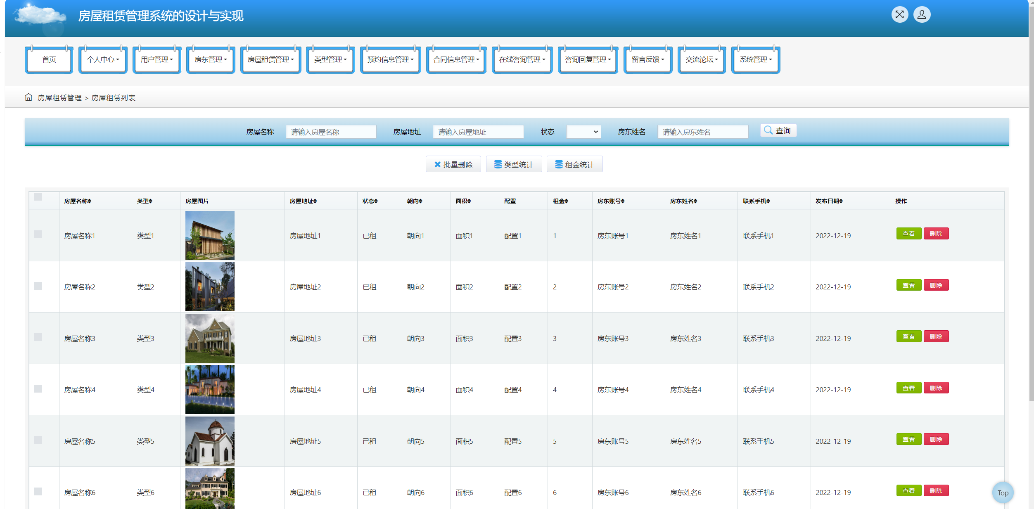Click red 删除 button for 房屋名称4
1034x509 pixels.
[x=936, y=388]
